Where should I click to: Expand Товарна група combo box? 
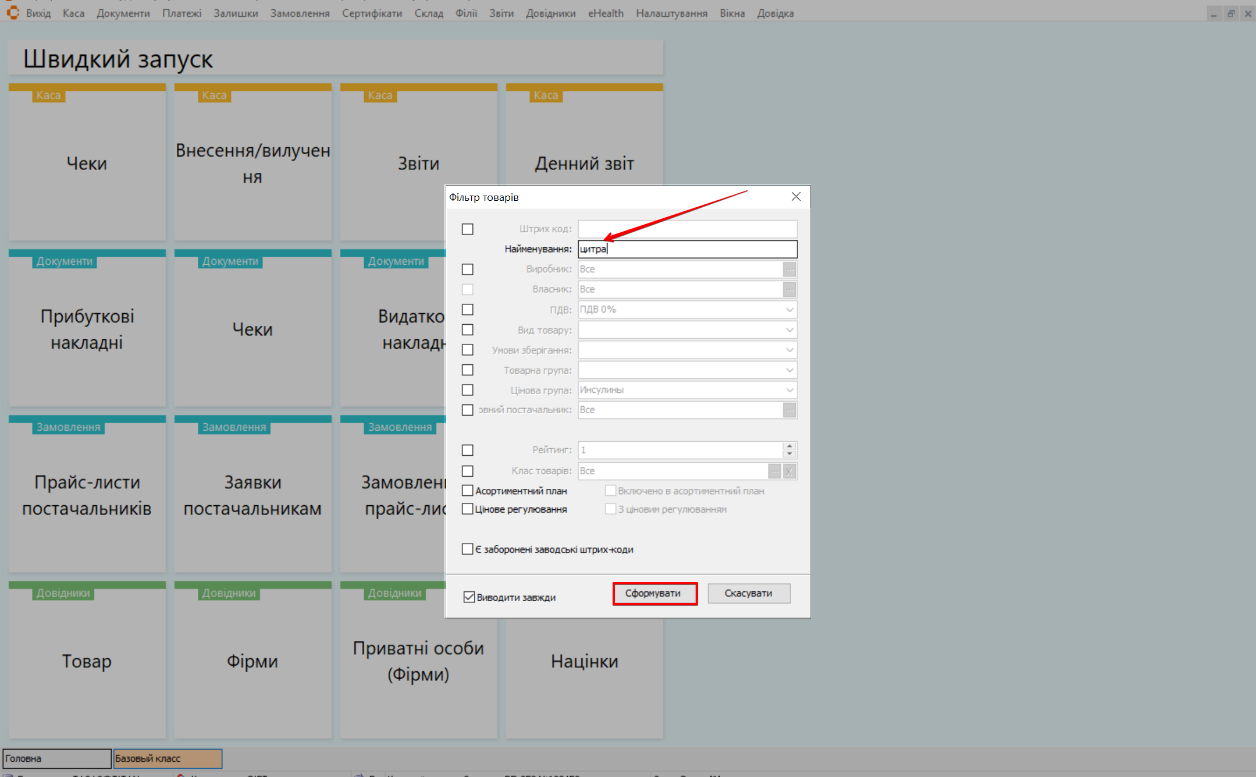click(x=789, y=370)
